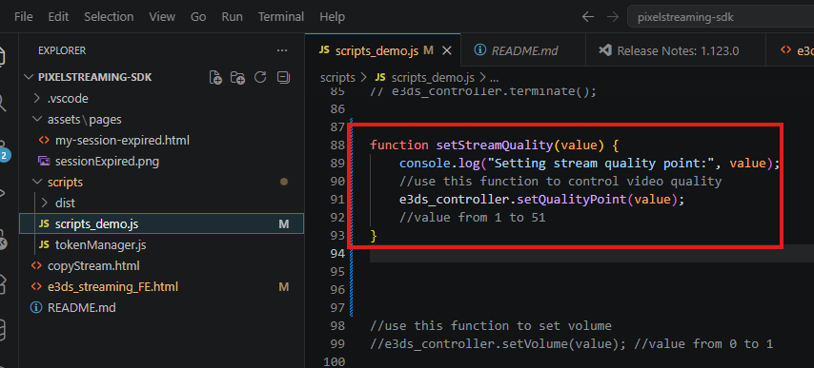Click the commented setVolume line
The height and width of the screenshot is (368, 814).
click(572, 343)
